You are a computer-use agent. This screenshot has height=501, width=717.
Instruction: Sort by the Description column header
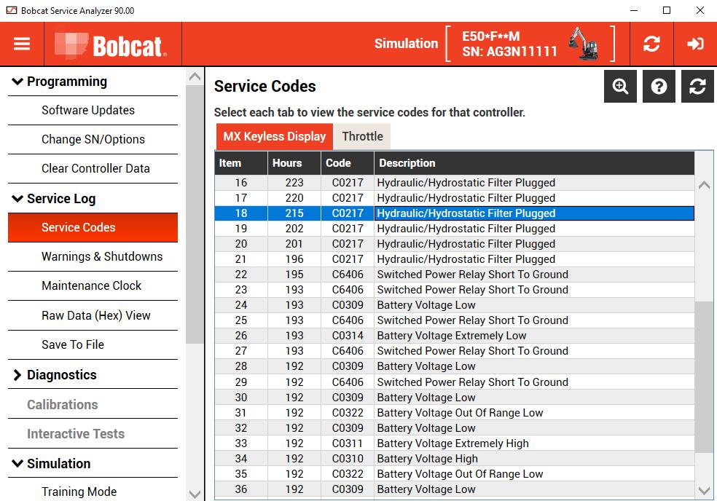point(534,163)
